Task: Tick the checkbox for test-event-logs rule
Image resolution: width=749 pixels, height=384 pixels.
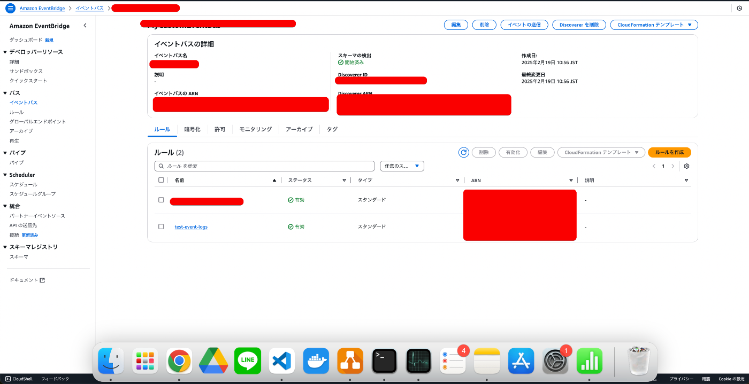Action: pos(161,226)
